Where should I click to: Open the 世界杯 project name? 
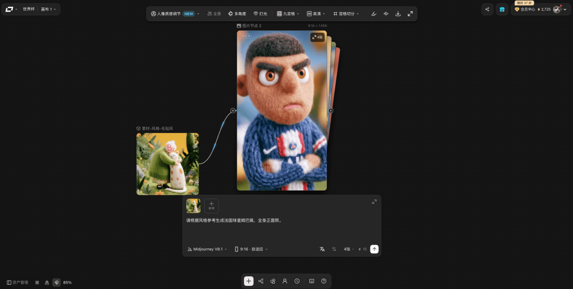pos(29,9)
